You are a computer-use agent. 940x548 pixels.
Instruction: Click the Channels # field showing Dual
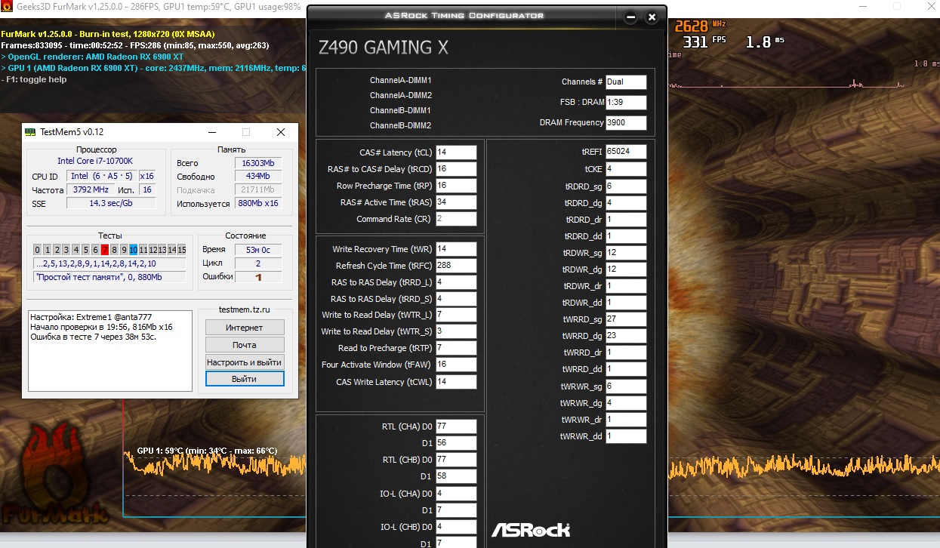(x=626, y=82)
